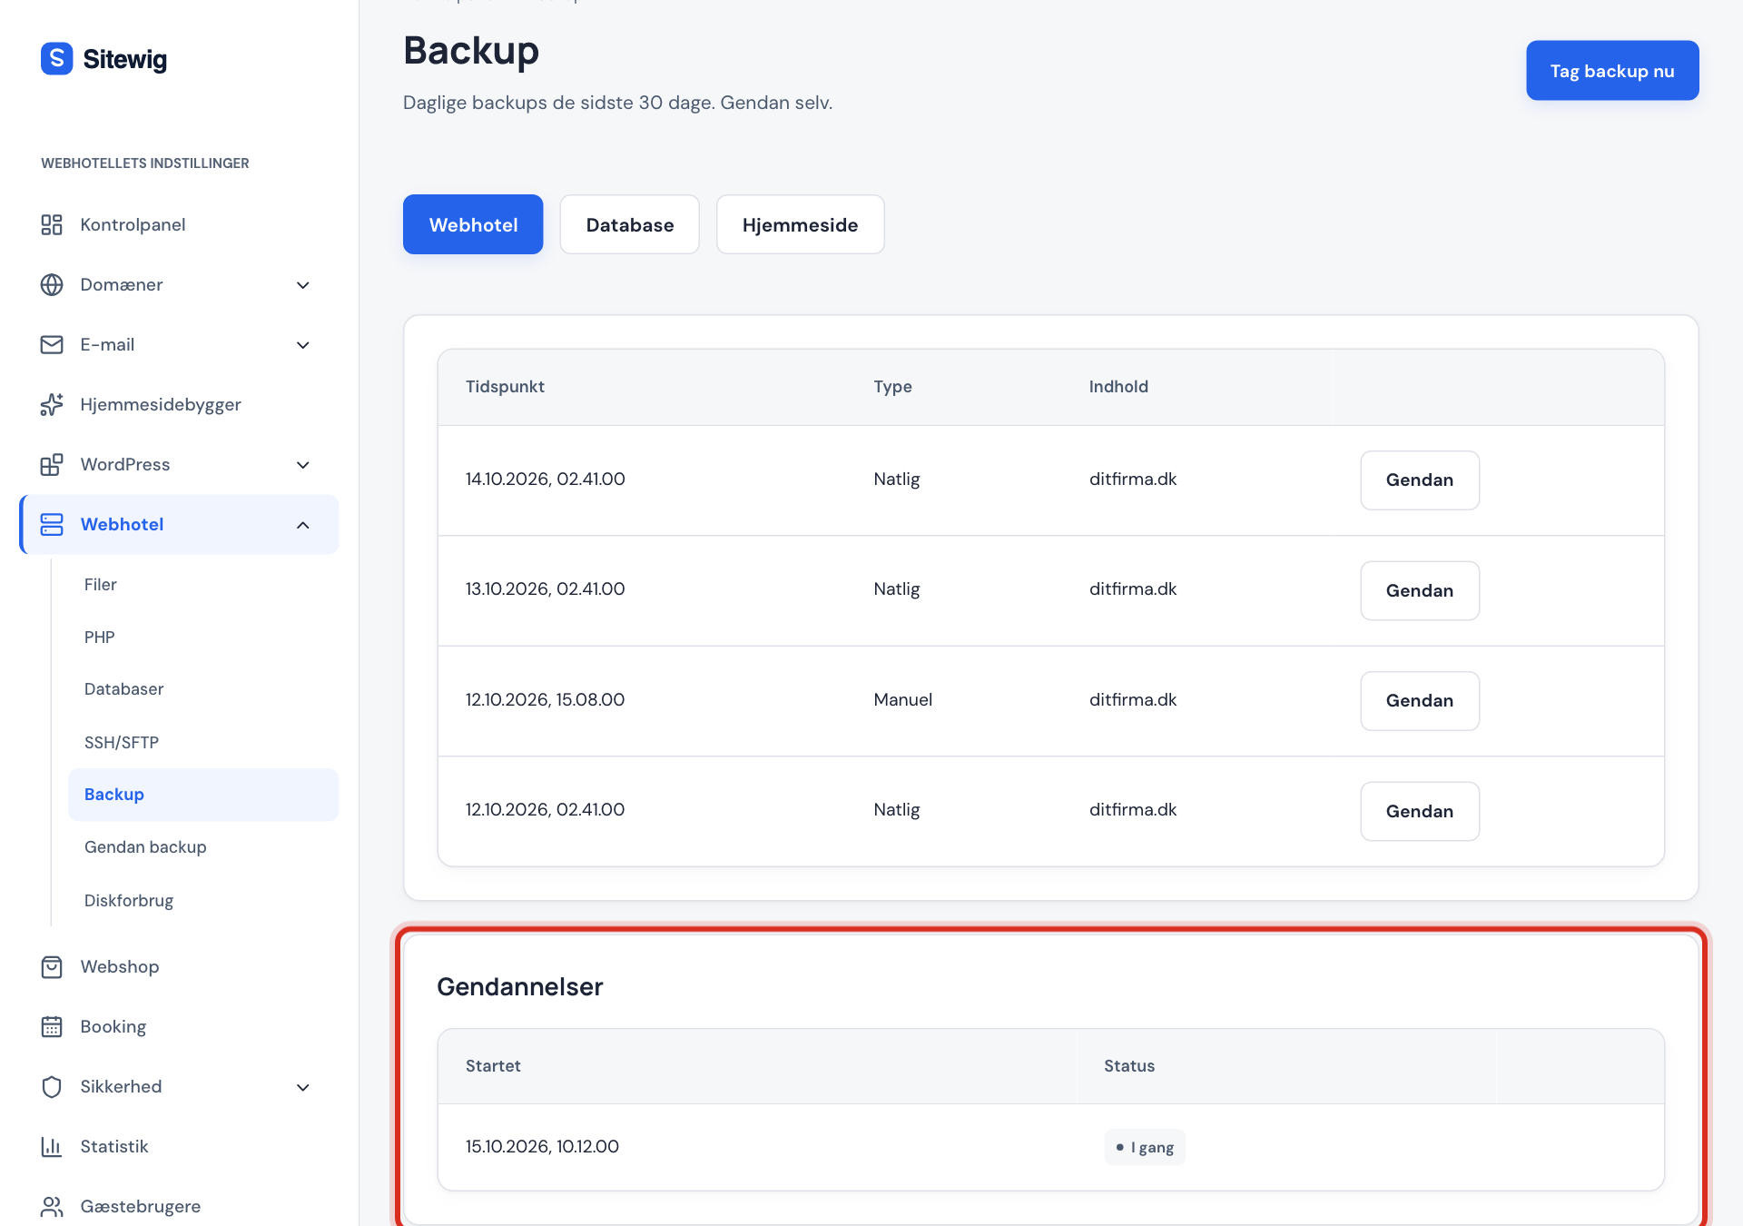Click the Statistik chart icon
Screen dimensions: 1743x1226
[52, 1146]
